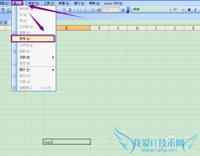The image size is (200, 156).
Task: Click the spelling check toolbar icon
Action: [x=3, y=10]
